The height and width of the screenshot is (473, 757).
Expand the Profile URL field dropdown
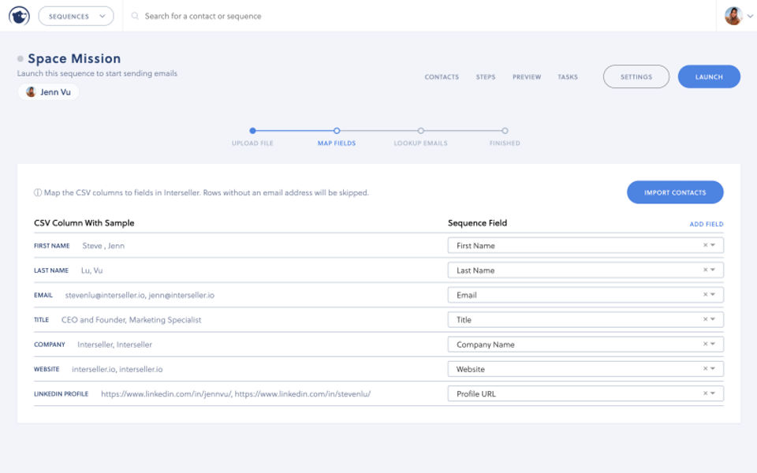click(713, 393)
